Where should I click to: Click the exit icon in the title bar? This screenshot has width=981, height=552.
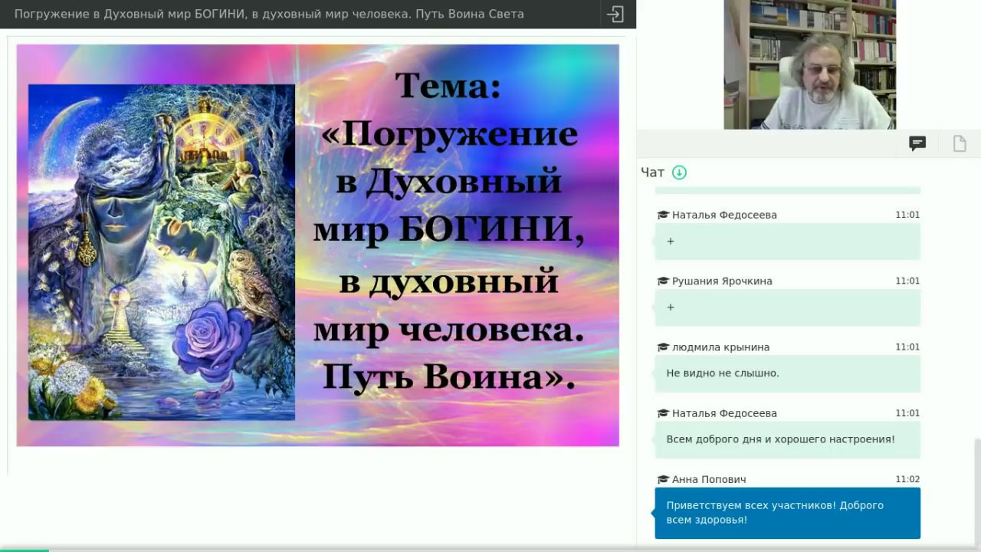615,14
